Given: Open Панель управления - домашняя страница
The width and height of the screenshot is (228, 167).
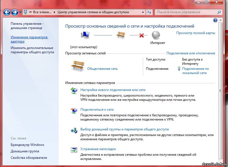Looking at the screenshot, I should point(27,26).
